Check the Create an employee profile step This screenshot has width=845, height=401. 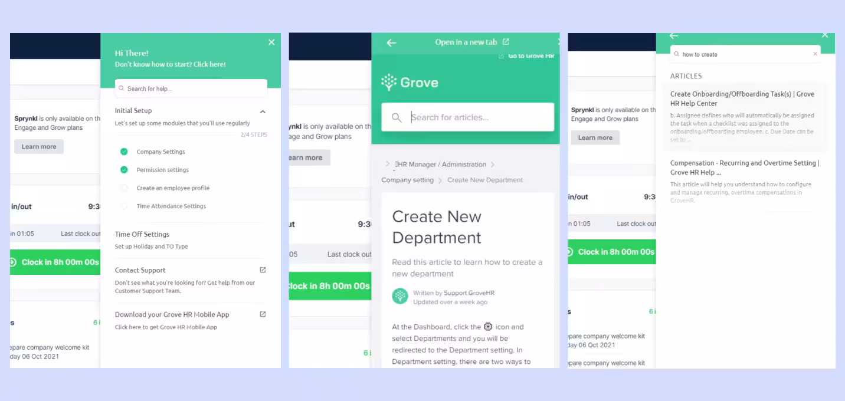pos(124,188)
